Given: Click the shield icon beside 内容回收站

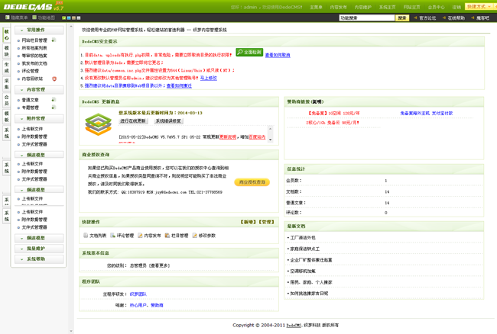Looking at the screenshot, I should point(54,79).
